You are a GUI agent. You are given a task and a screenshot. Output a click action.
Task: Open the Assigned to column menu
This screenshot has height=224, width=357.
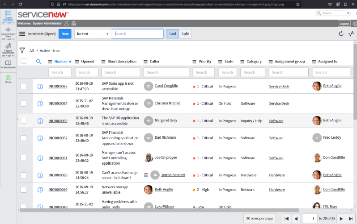coord(314,62)
